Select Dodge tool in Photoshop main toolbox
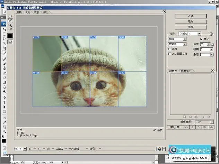Viewport: 219px width, 164px height. 5,92
